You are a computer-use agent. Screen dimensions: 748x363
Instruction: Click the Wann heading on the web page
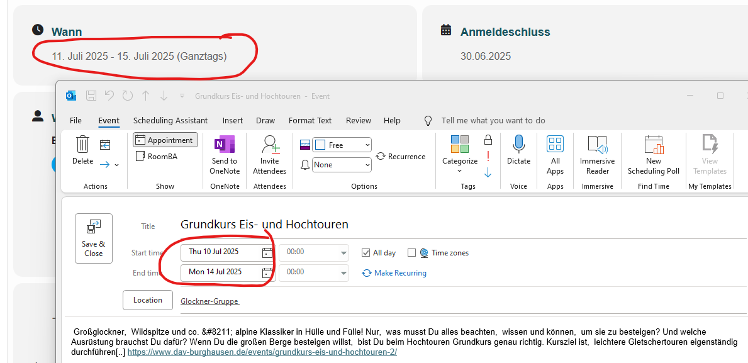coord(67,32)
